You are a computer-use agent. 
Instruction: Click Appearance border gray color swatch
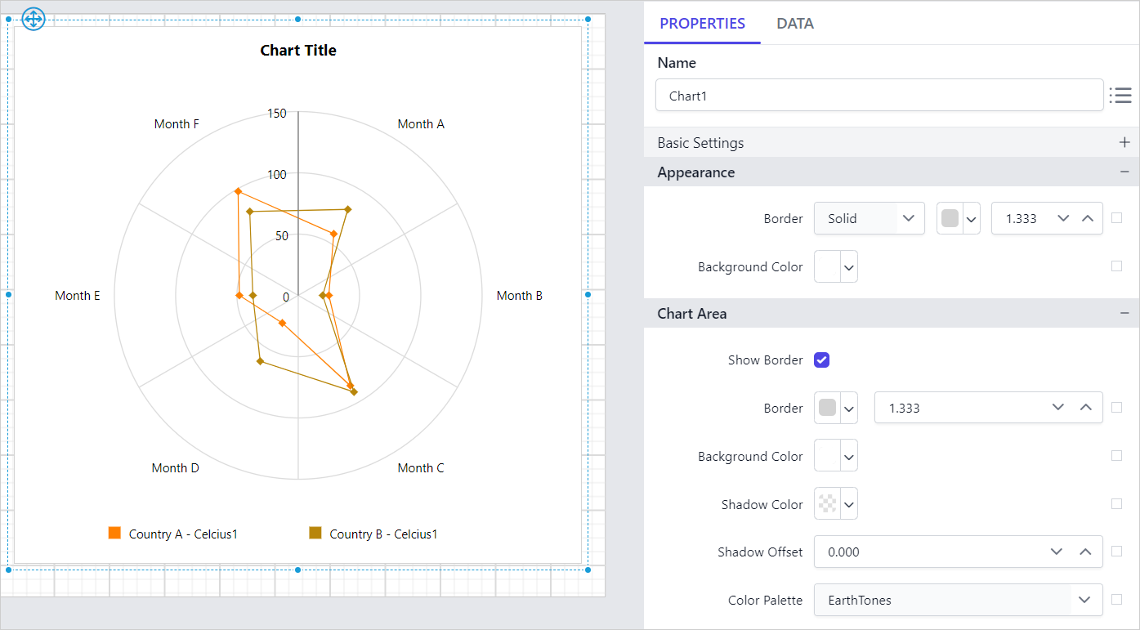[950, 218]
